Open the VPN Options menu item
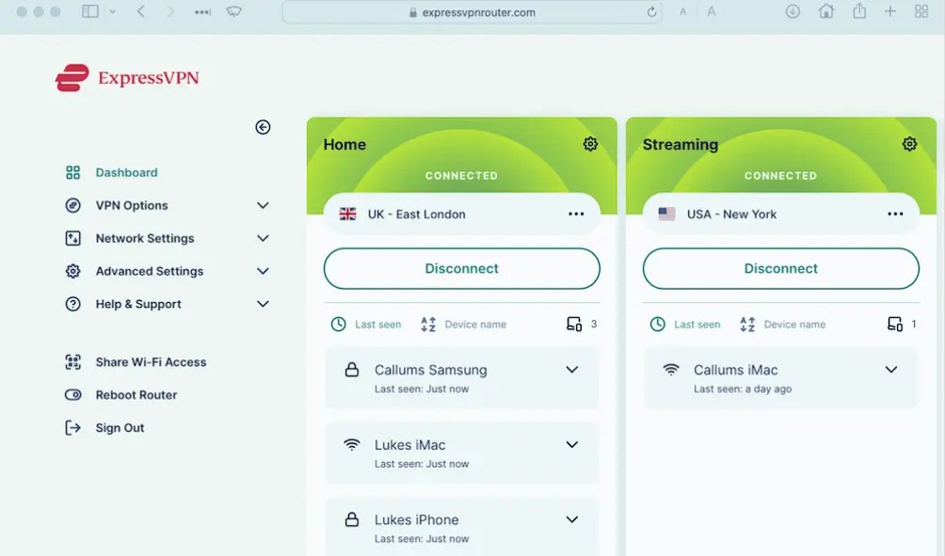Screen dimensions: 945x556 tap(132, 205)
